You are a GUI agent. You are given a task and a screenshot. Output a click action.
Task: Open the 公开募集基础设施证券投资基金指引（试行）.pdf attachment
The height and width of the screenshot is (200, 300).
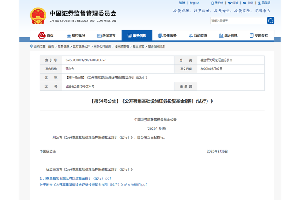coord(75,178)
